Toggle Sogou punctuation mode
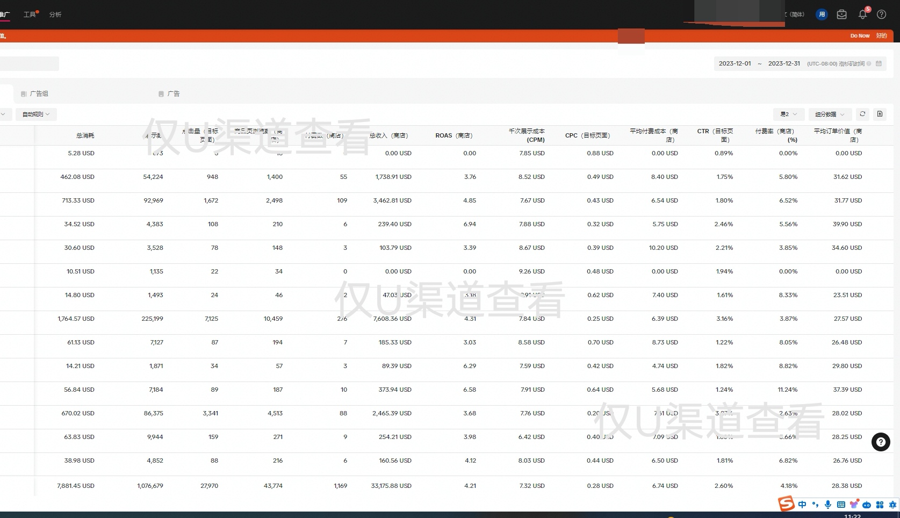The height and width of the screenshot is (518, 900). coord(815,505)
